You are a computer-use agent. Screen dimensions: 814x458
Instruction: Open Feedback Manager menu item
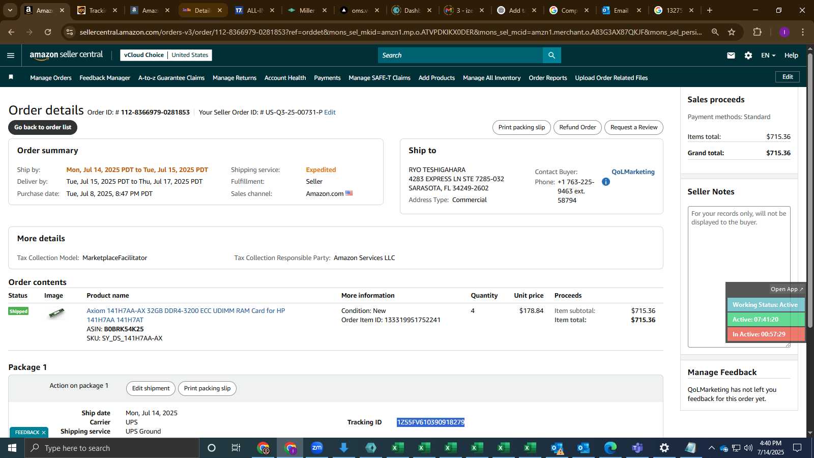coord(105,78)
